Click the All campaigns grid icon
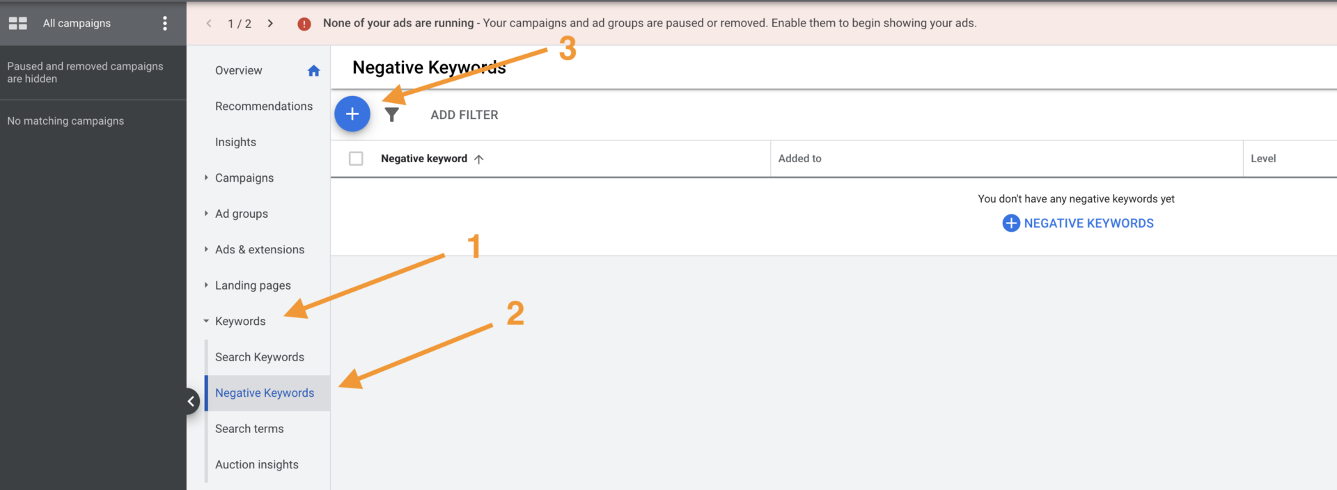The height and width of the screenshot is (490, 1337). [x=18, y=24]
